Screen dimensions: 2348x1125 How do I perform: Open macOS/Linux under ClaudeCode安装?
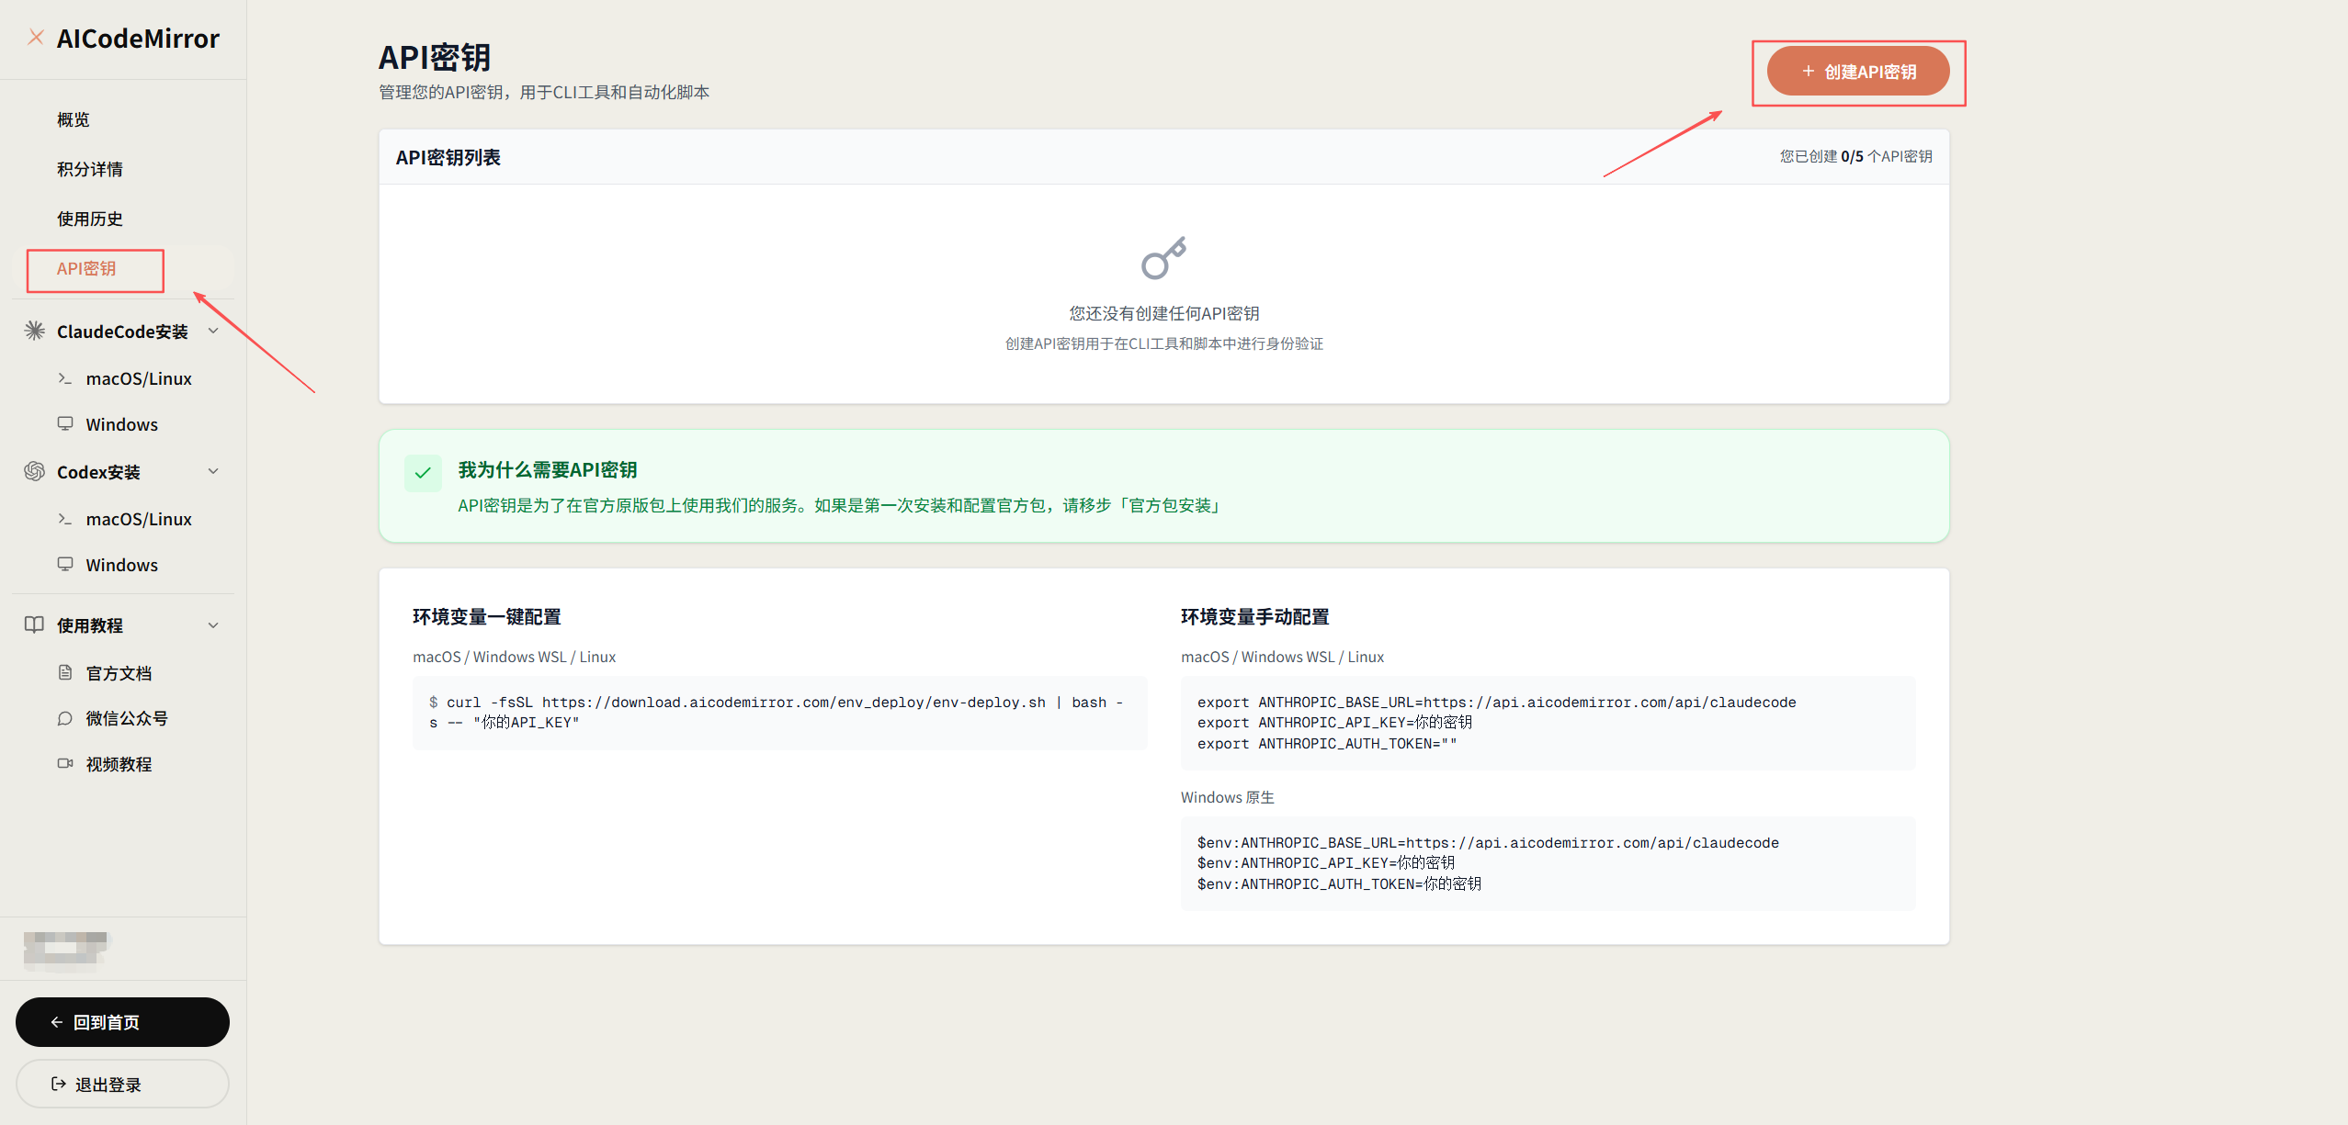(138, 378)
